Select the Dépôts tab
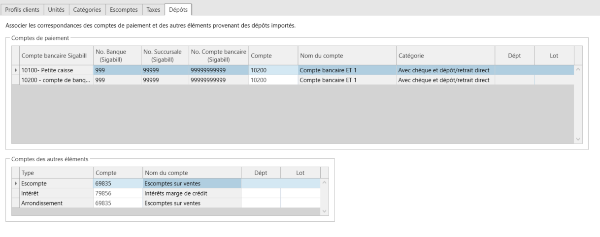Viewport: 600px width, 237px height. point(178,9)
